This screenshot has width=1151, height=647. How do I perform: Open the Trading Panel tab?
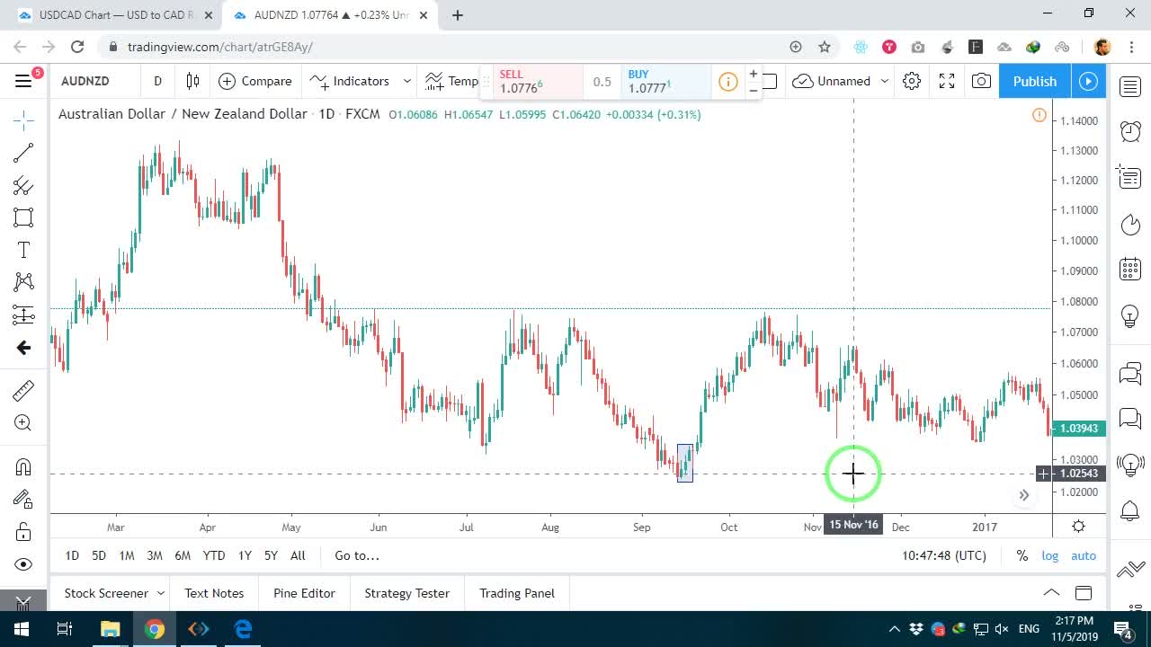click(x=517, y=593)
